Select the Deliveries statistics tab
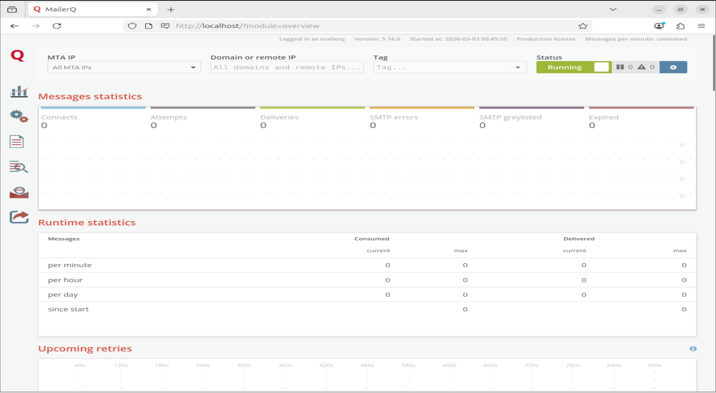The image size is (716, 393). pos(313,118)
